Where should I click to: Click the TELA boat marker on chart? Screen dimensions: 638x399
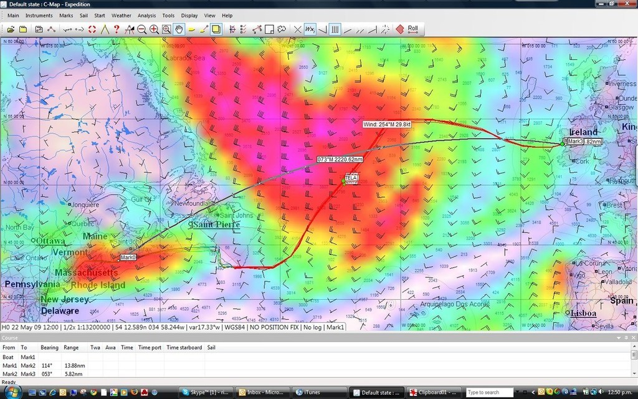[351, 178]
